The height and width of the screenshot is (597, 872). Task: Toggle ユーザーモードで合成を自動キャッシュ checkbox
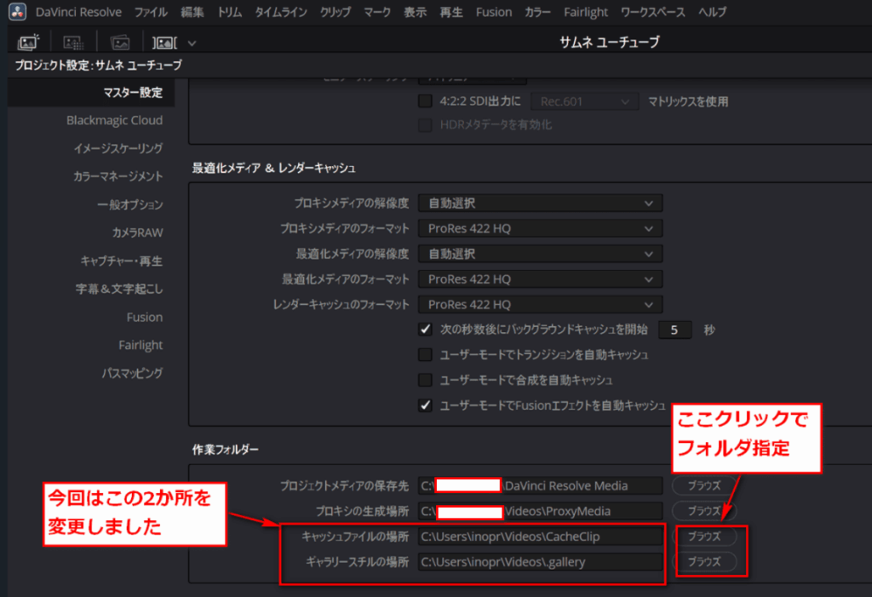pos(425,380)
